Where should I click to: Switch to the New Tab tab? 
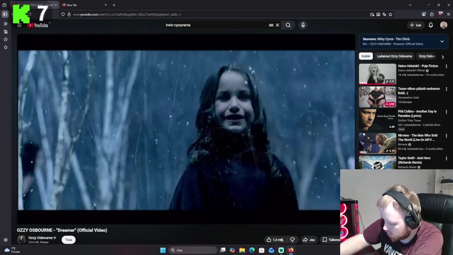point(84,5)
